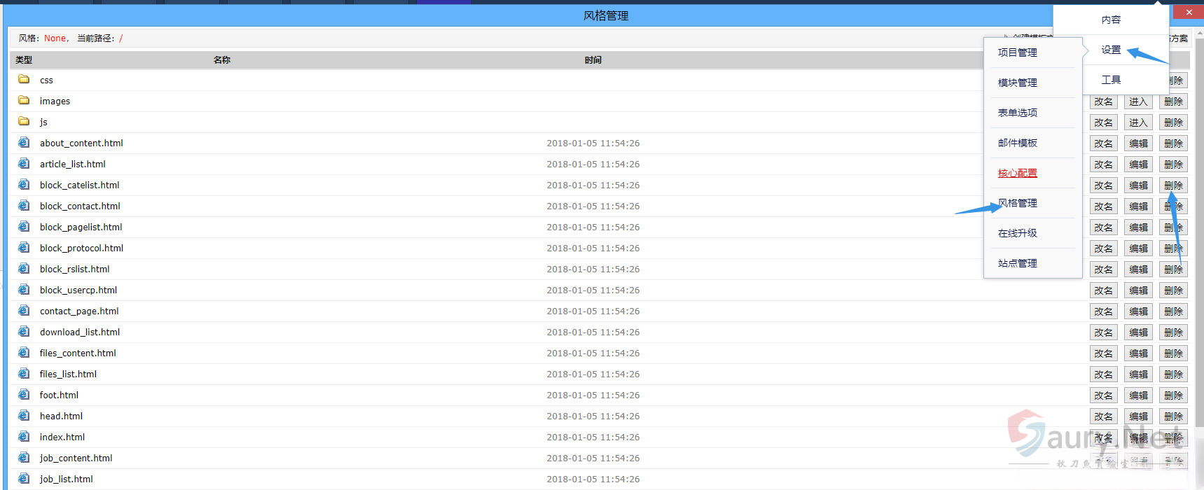1204x490 pixels.
Task: Click the foot.html file icon
Action: [24, 395]
